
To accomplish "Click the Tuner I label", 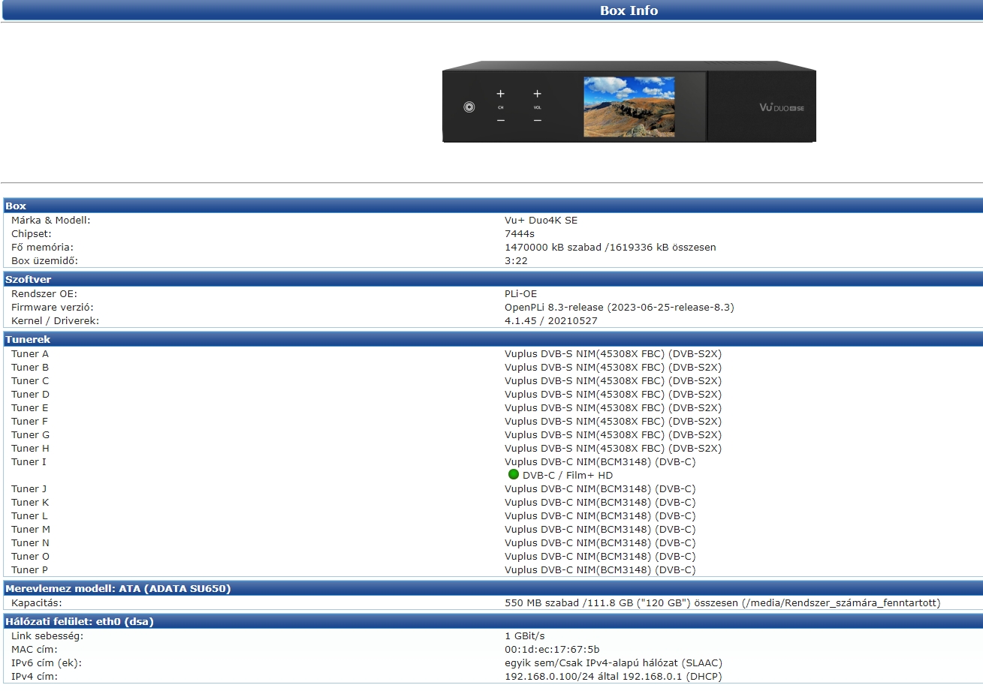I will pos(29,462).
